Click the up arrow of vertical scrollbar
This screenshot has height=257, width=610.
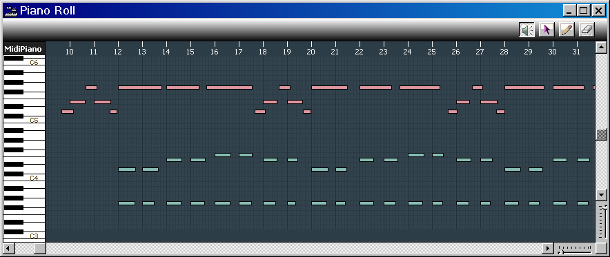(602, 48)
